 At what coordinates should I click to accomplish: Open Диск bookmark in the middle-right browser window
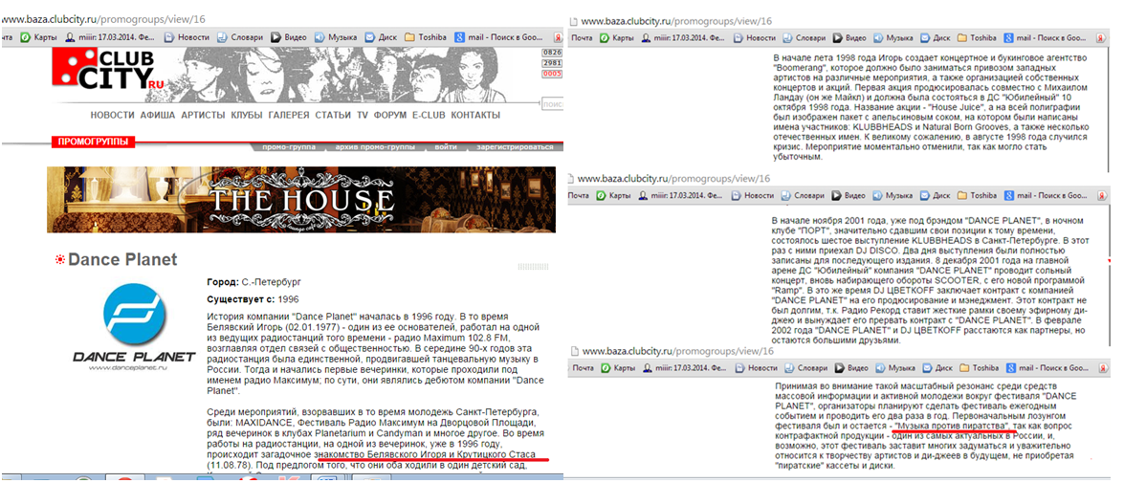(x=934, y=195)
